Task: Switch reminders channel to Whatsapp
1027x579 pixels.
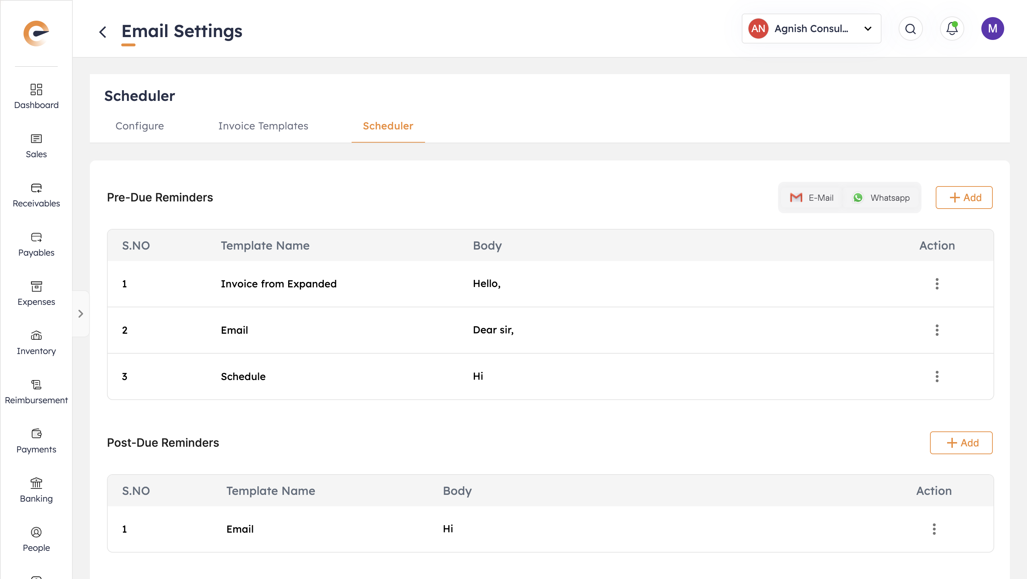Action: [881, 198]
